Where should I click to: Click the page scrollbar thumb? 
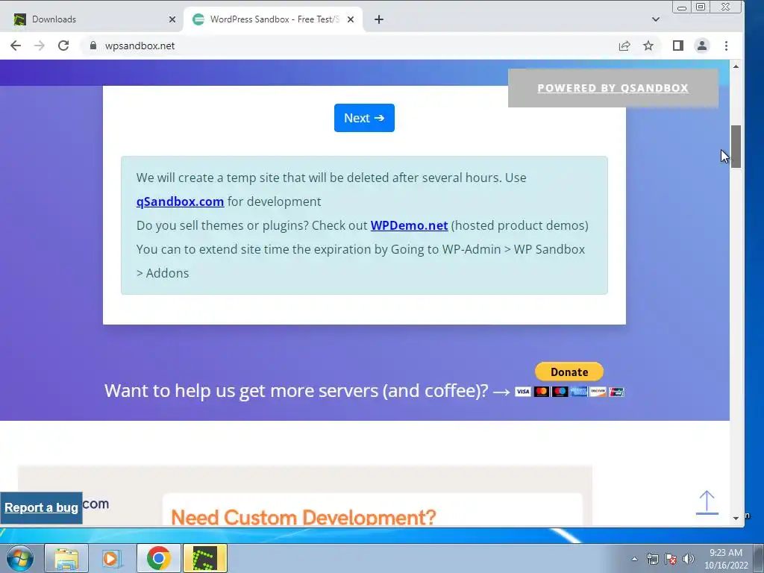point(736,146)
